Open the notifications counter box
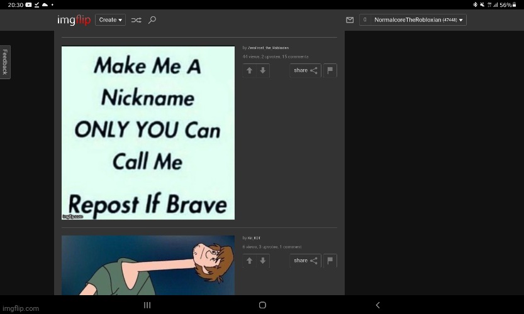The width and height of the screenshot is (524, 314). (x=365, y=19)
